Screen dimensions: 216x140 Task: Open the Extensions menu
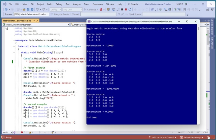[98, 4]
